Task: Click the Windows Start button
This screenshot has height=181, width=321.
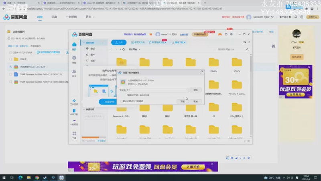Action: click(4, 177)
